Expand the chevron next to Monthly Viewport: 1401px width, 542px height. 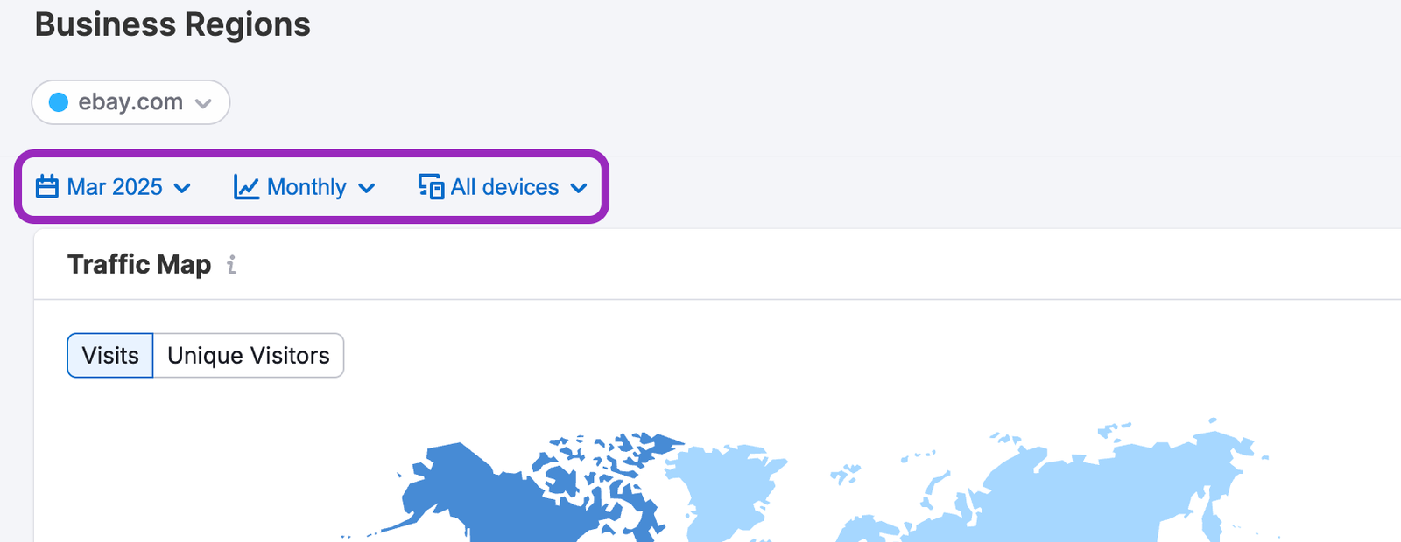(367, 188)
